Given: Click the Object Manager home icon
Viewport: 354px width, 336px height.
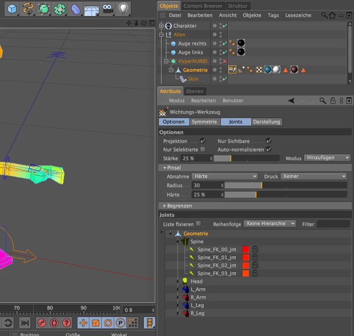Looking at the screenshot, I should 332,15.
